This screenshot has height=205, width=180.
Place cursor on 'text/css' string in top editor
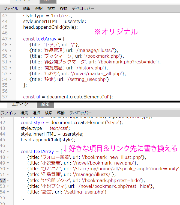[x=61, y=16]
